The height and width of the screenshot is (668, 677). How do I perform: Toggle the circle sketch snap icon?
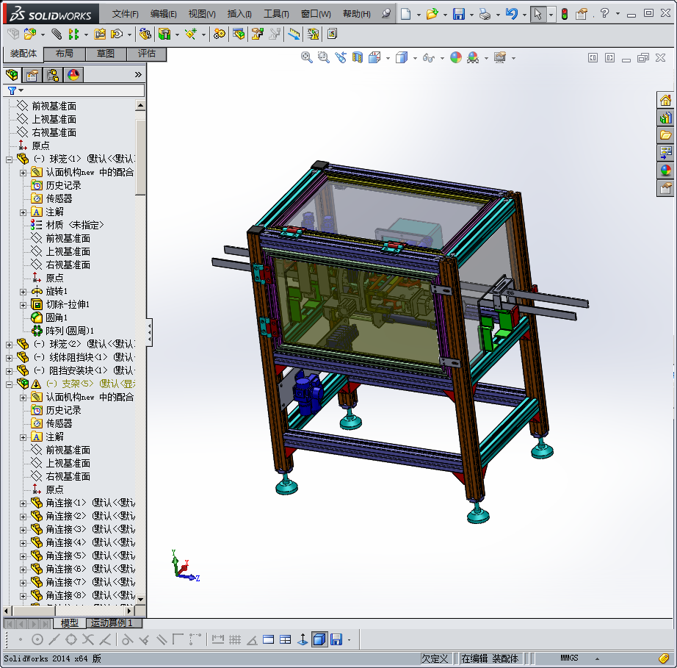pos(37,639)
